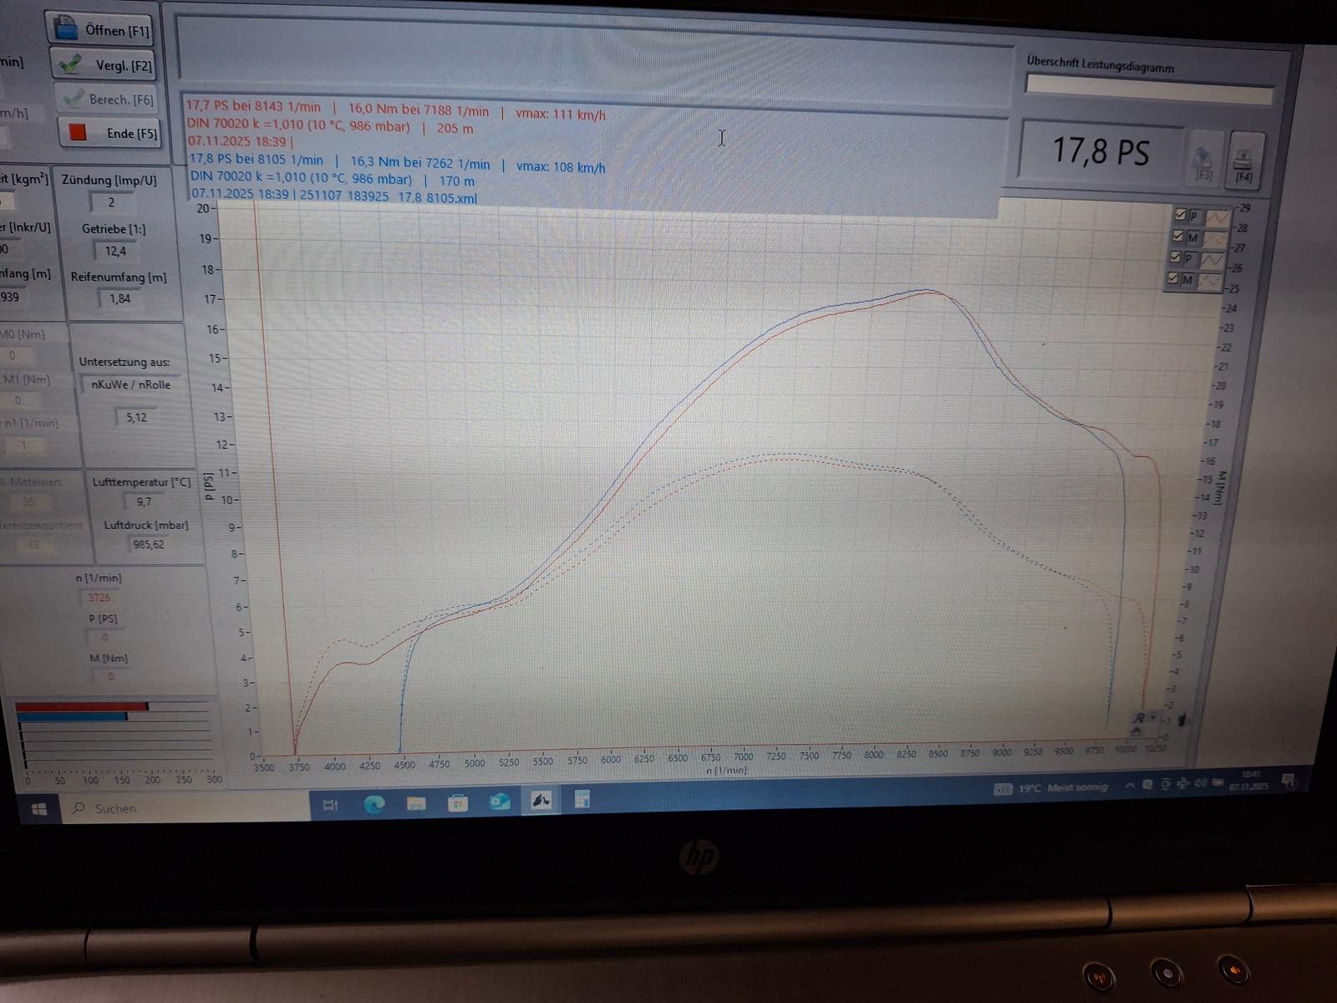The width and height of the screenshot is (1337, 1003).
Task: Toggle the second M curve checkbox
Action: tap(1173, 278)
